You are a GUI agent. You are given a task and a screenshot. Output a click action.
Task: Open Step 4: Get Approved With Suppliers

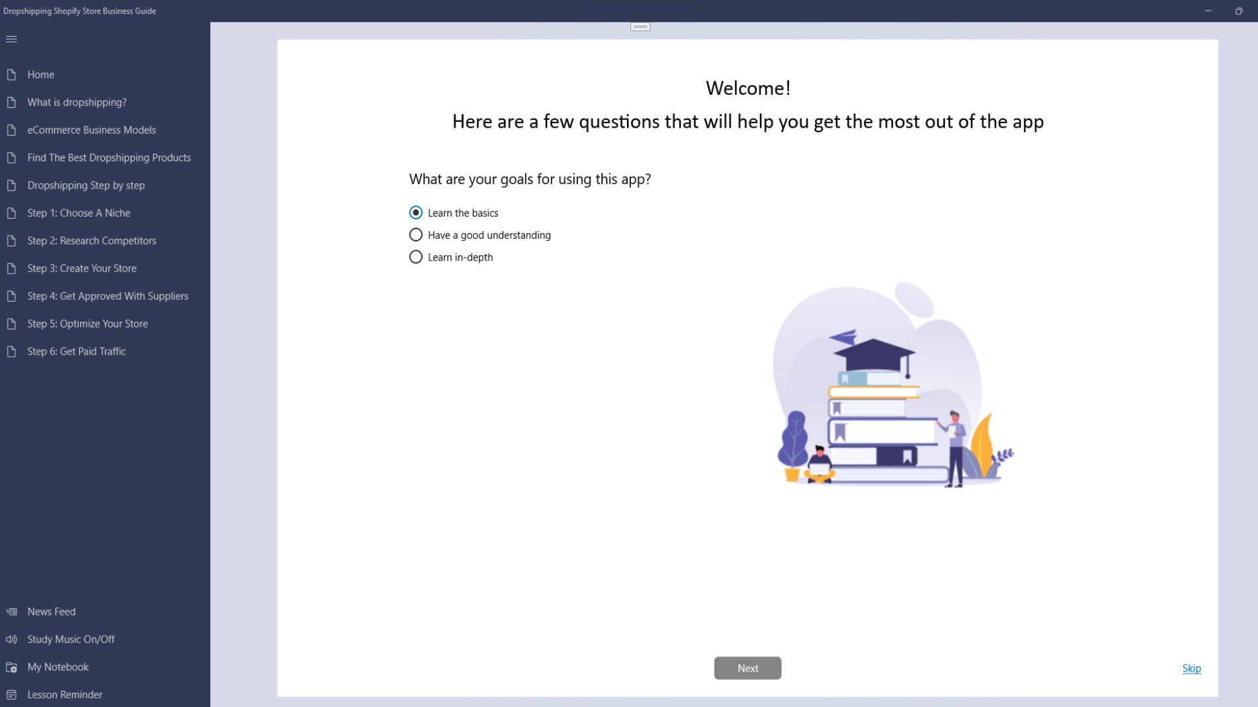point(107,296)
